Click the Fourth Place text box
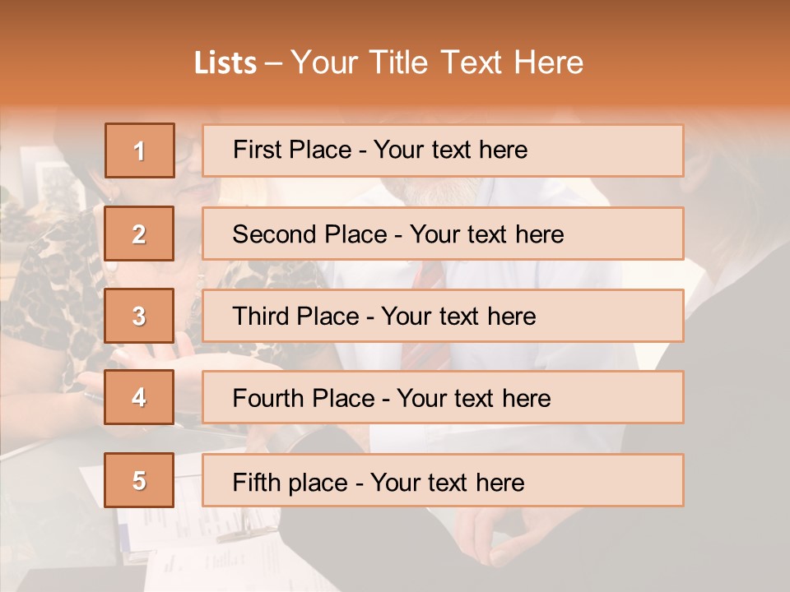Viewport: 790px width, 592px height. pos(443,397)
